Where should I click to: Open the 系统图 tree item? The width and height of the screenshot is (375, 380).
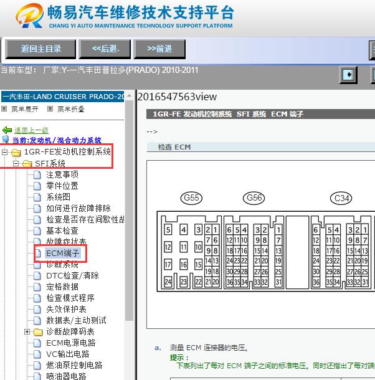coord(58,197)
